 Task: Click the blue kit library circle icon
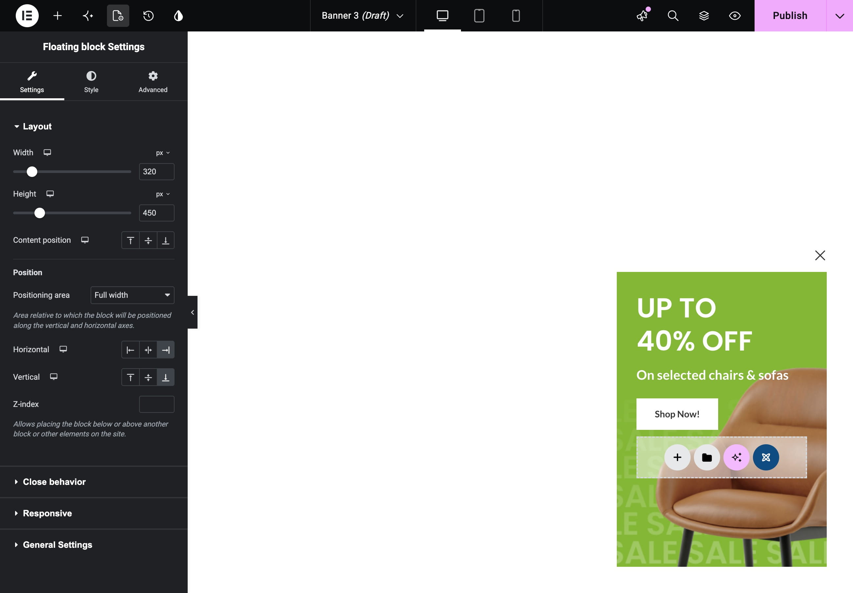pos(766,457)
